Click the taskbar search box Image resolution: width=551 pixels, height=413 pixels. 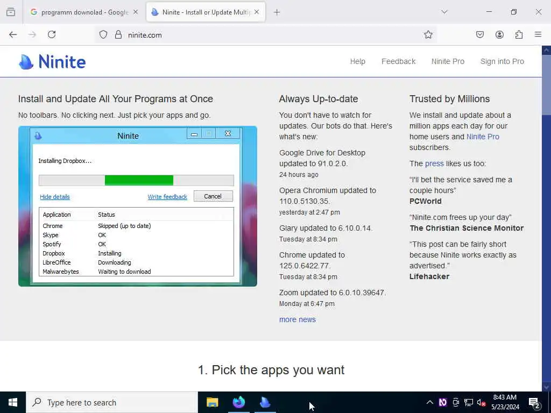[112, 402]
